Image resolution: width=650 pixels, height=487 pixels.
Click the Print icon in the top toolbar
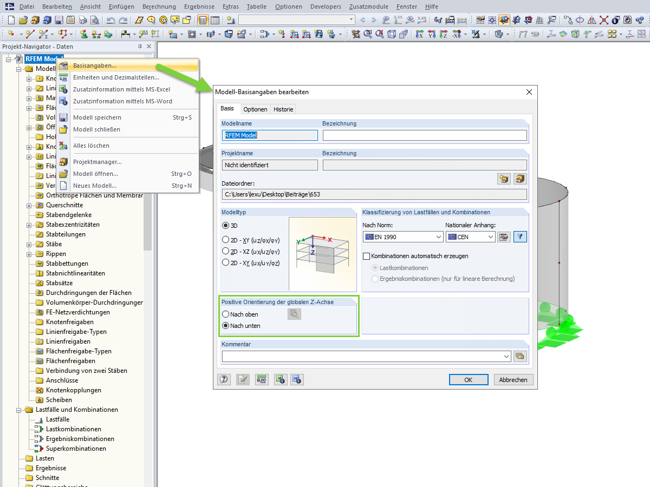(x=82, y=21)
